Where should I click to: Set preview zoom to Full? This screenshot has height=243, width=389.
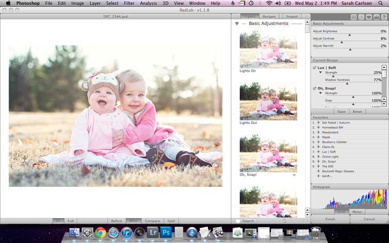71,221
